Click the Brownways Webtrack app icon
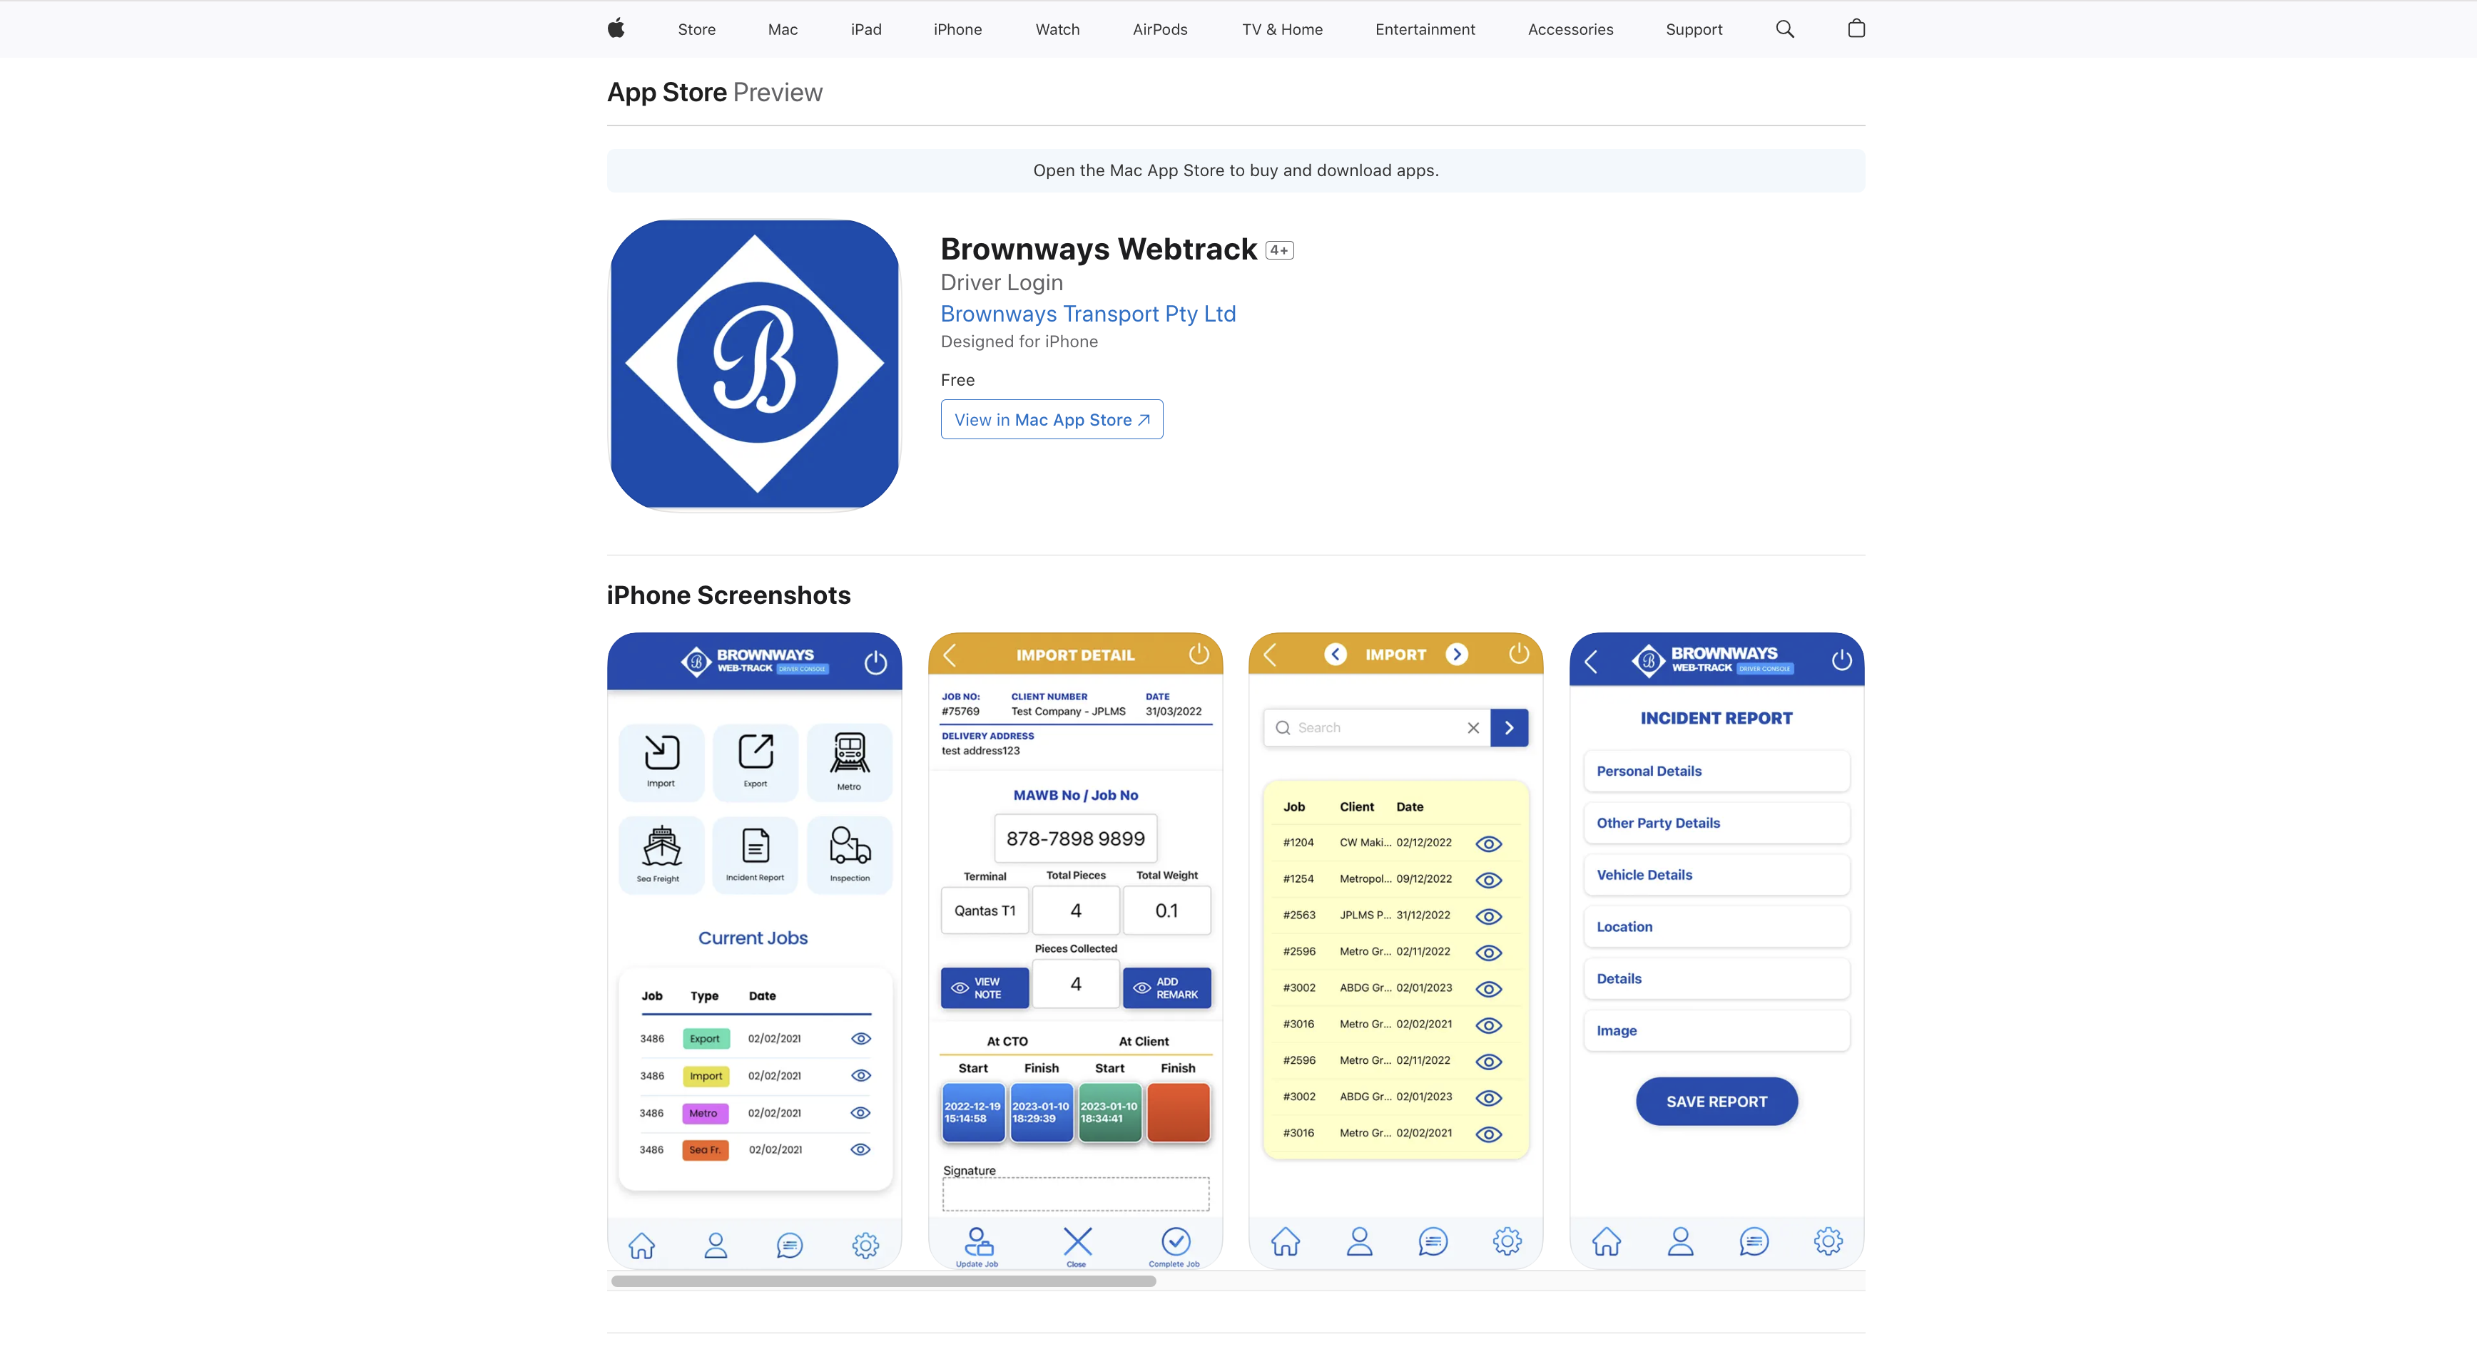 coord(755,364)
